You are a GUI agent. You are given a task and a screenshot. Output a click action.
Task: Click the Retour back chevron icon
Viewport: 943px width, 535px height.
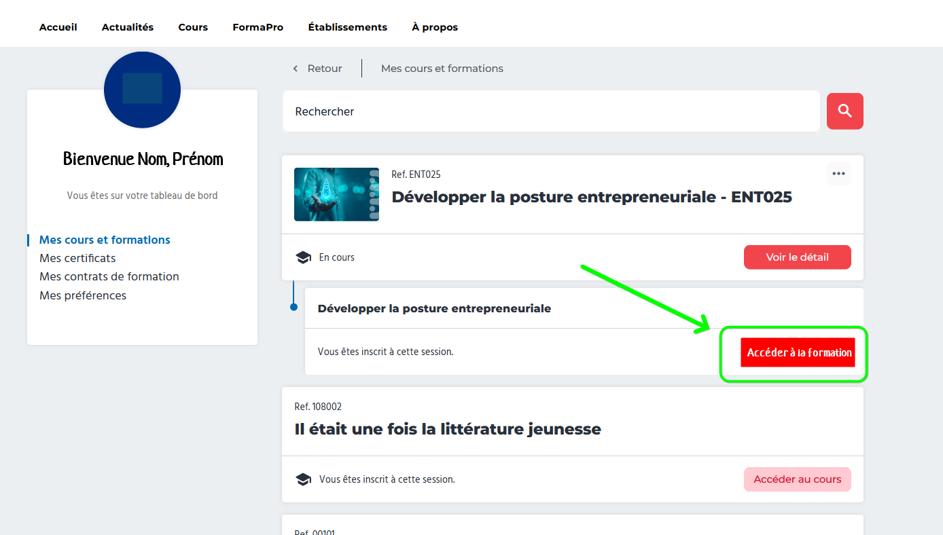(x=295, y=69)
